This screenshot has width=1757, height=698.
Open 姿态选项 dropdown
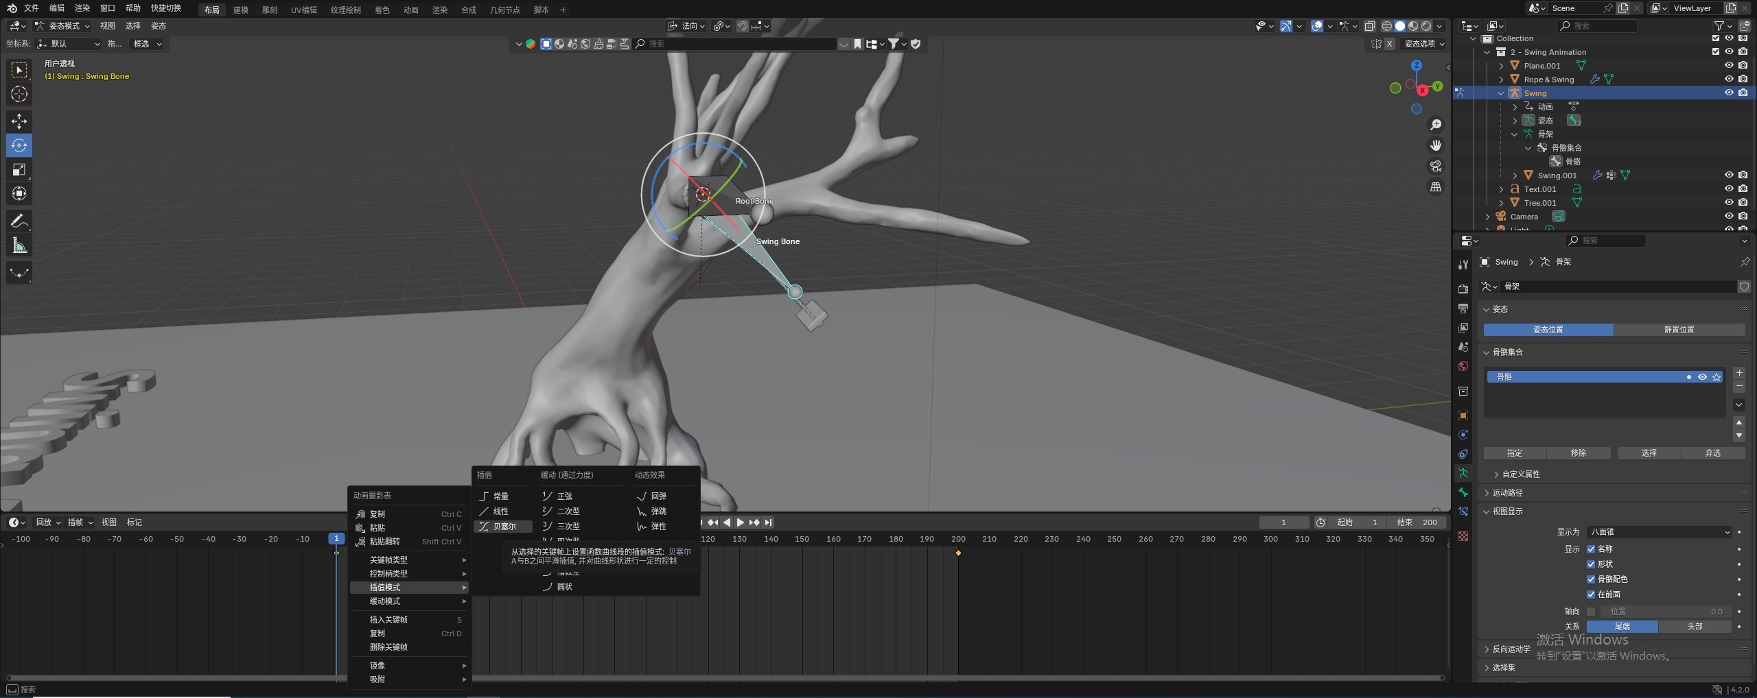(x=1423, y=44)
